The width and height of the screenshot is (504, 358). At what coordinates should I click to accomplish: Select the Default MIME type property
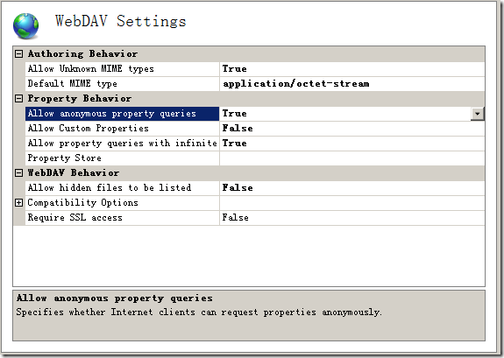[122, 83]
